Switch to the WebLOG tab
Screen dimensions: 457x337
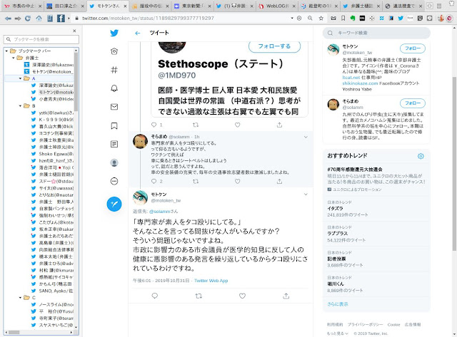click(x=277, y=6)
